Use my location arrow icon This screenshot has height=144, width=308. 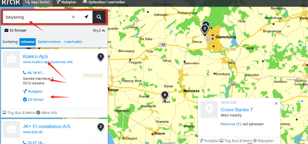pyautogui.click(x=86, y=17)
